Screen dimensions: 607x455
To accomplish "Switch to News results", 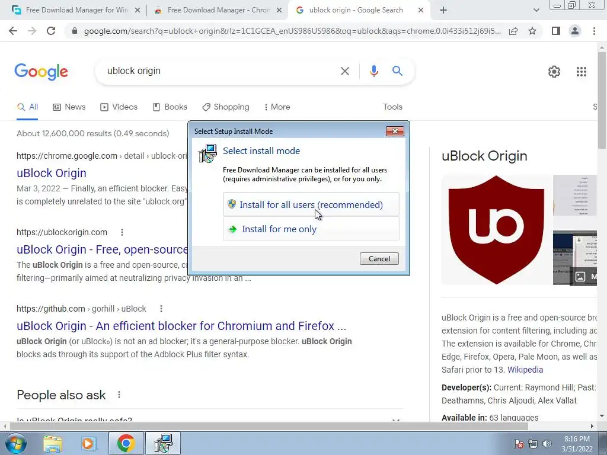I will coord(69,107).
